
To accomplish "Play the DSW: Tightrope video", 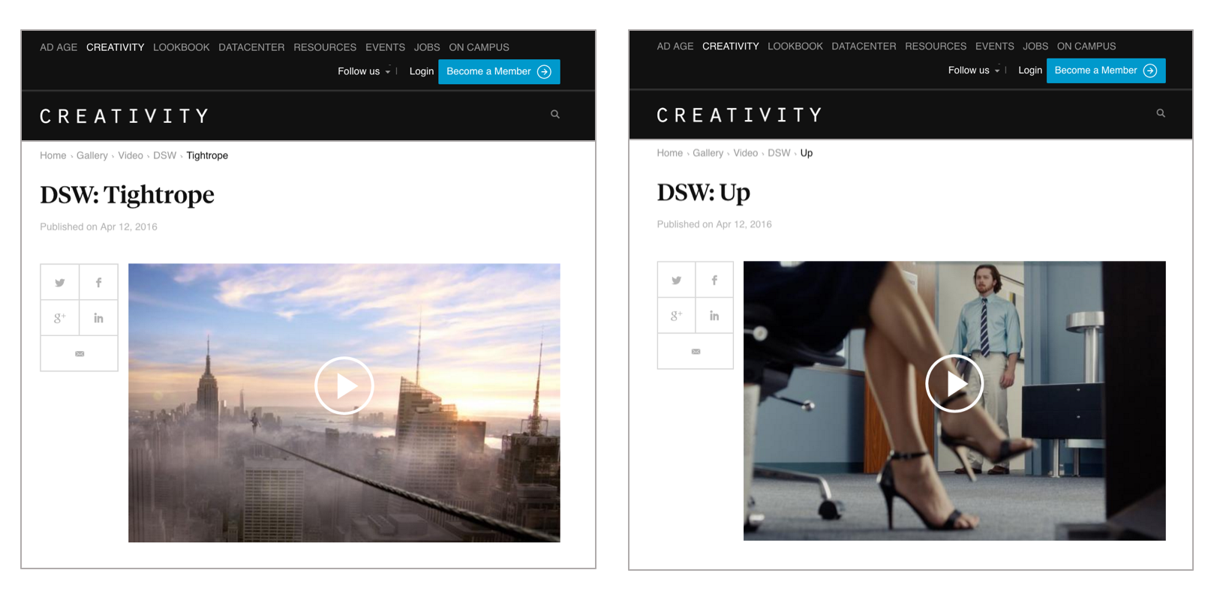I will coord(344,385).
